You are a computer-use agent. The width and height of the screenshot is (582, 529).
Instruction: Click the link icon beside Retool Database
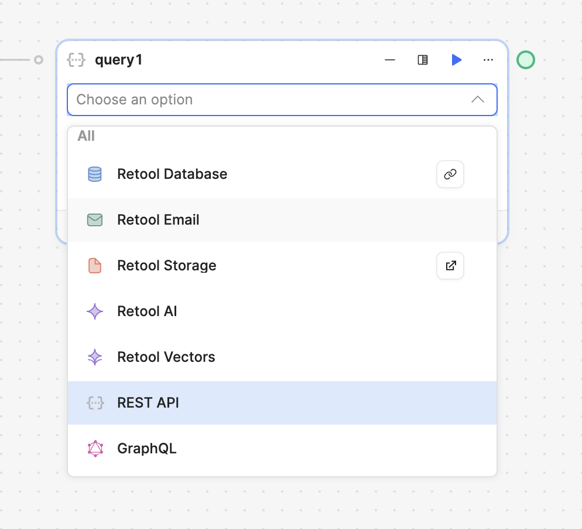pyautogui.click(x=450, y=174)
